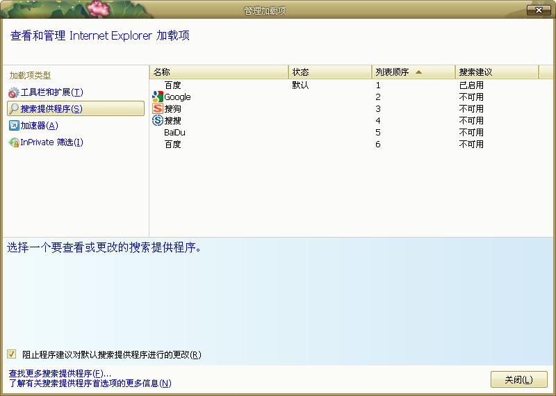Select the 搜狗 provider name
Image resolution: width=556 pixels, height=396 pixels.
(172, 109)
